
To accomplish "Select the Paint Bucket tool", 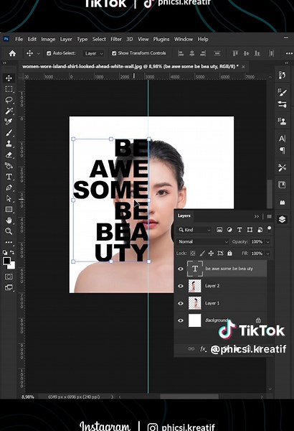I will [9, 166].
